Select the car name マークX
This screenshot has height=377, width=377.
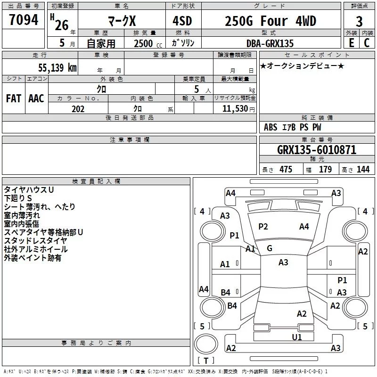coord(122,21)
